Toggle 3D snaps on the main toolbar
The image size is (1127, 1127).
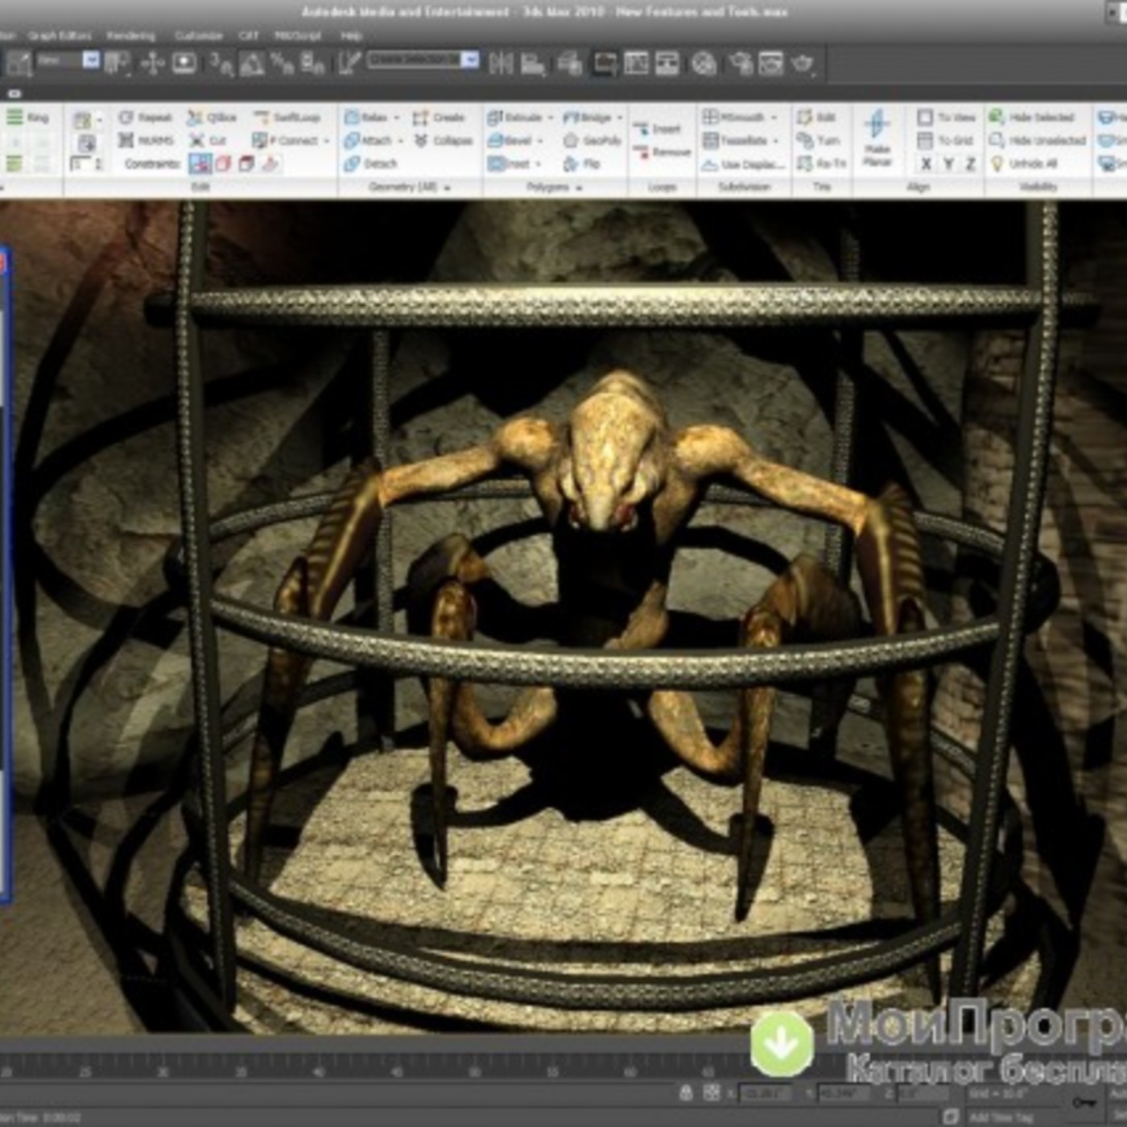tap(217, 60)
